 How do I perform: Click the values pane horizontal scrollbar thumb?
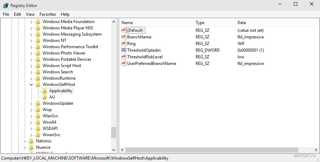click(x=212, y=150)
